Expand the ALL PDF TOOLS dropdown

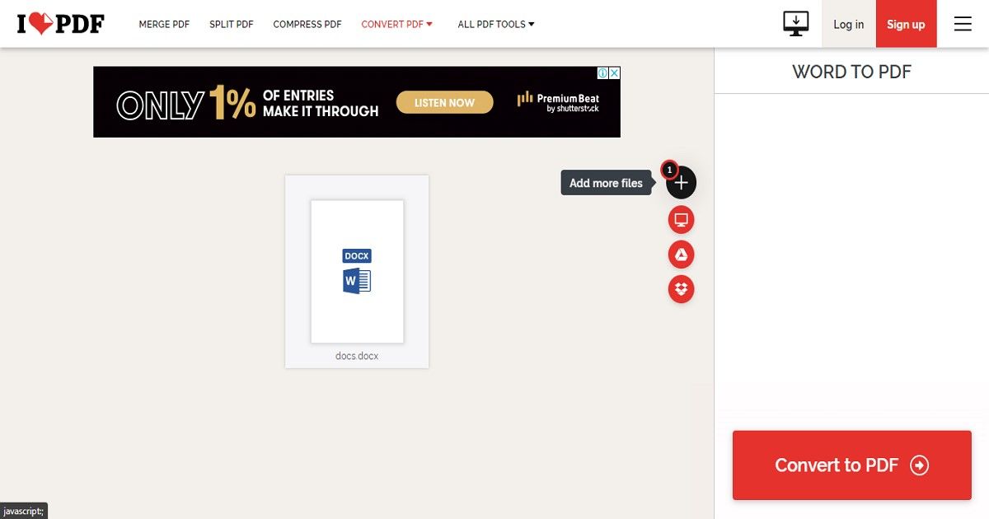click(496, 25)
